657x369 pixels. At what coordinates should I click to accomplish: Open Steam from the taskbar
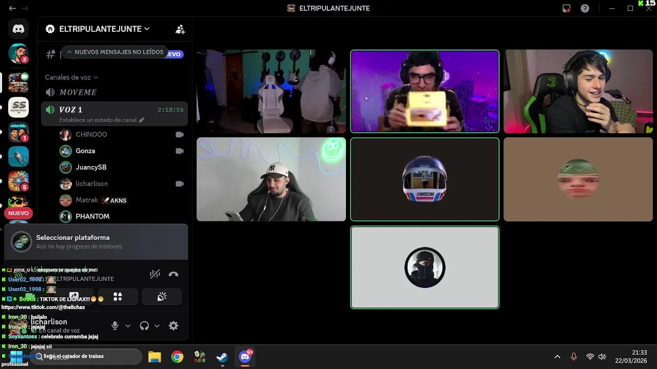[222, 357]
